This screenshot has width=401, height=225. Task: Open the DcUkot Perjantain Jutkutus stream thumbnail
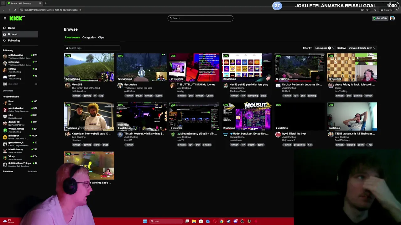tap(299, 67)
